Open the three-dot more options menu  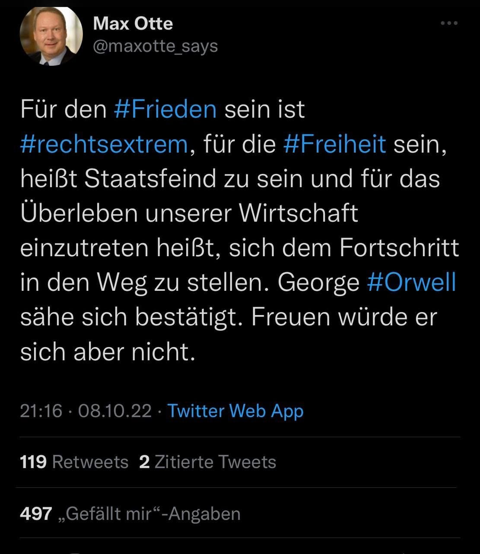[449, 23]
